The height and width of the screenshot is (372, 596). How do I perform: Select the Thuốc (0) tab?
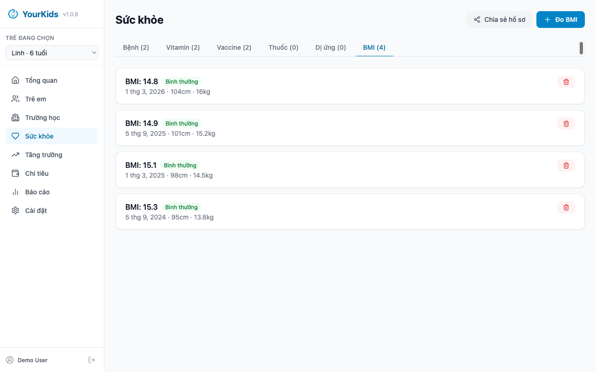pos(284,47)
